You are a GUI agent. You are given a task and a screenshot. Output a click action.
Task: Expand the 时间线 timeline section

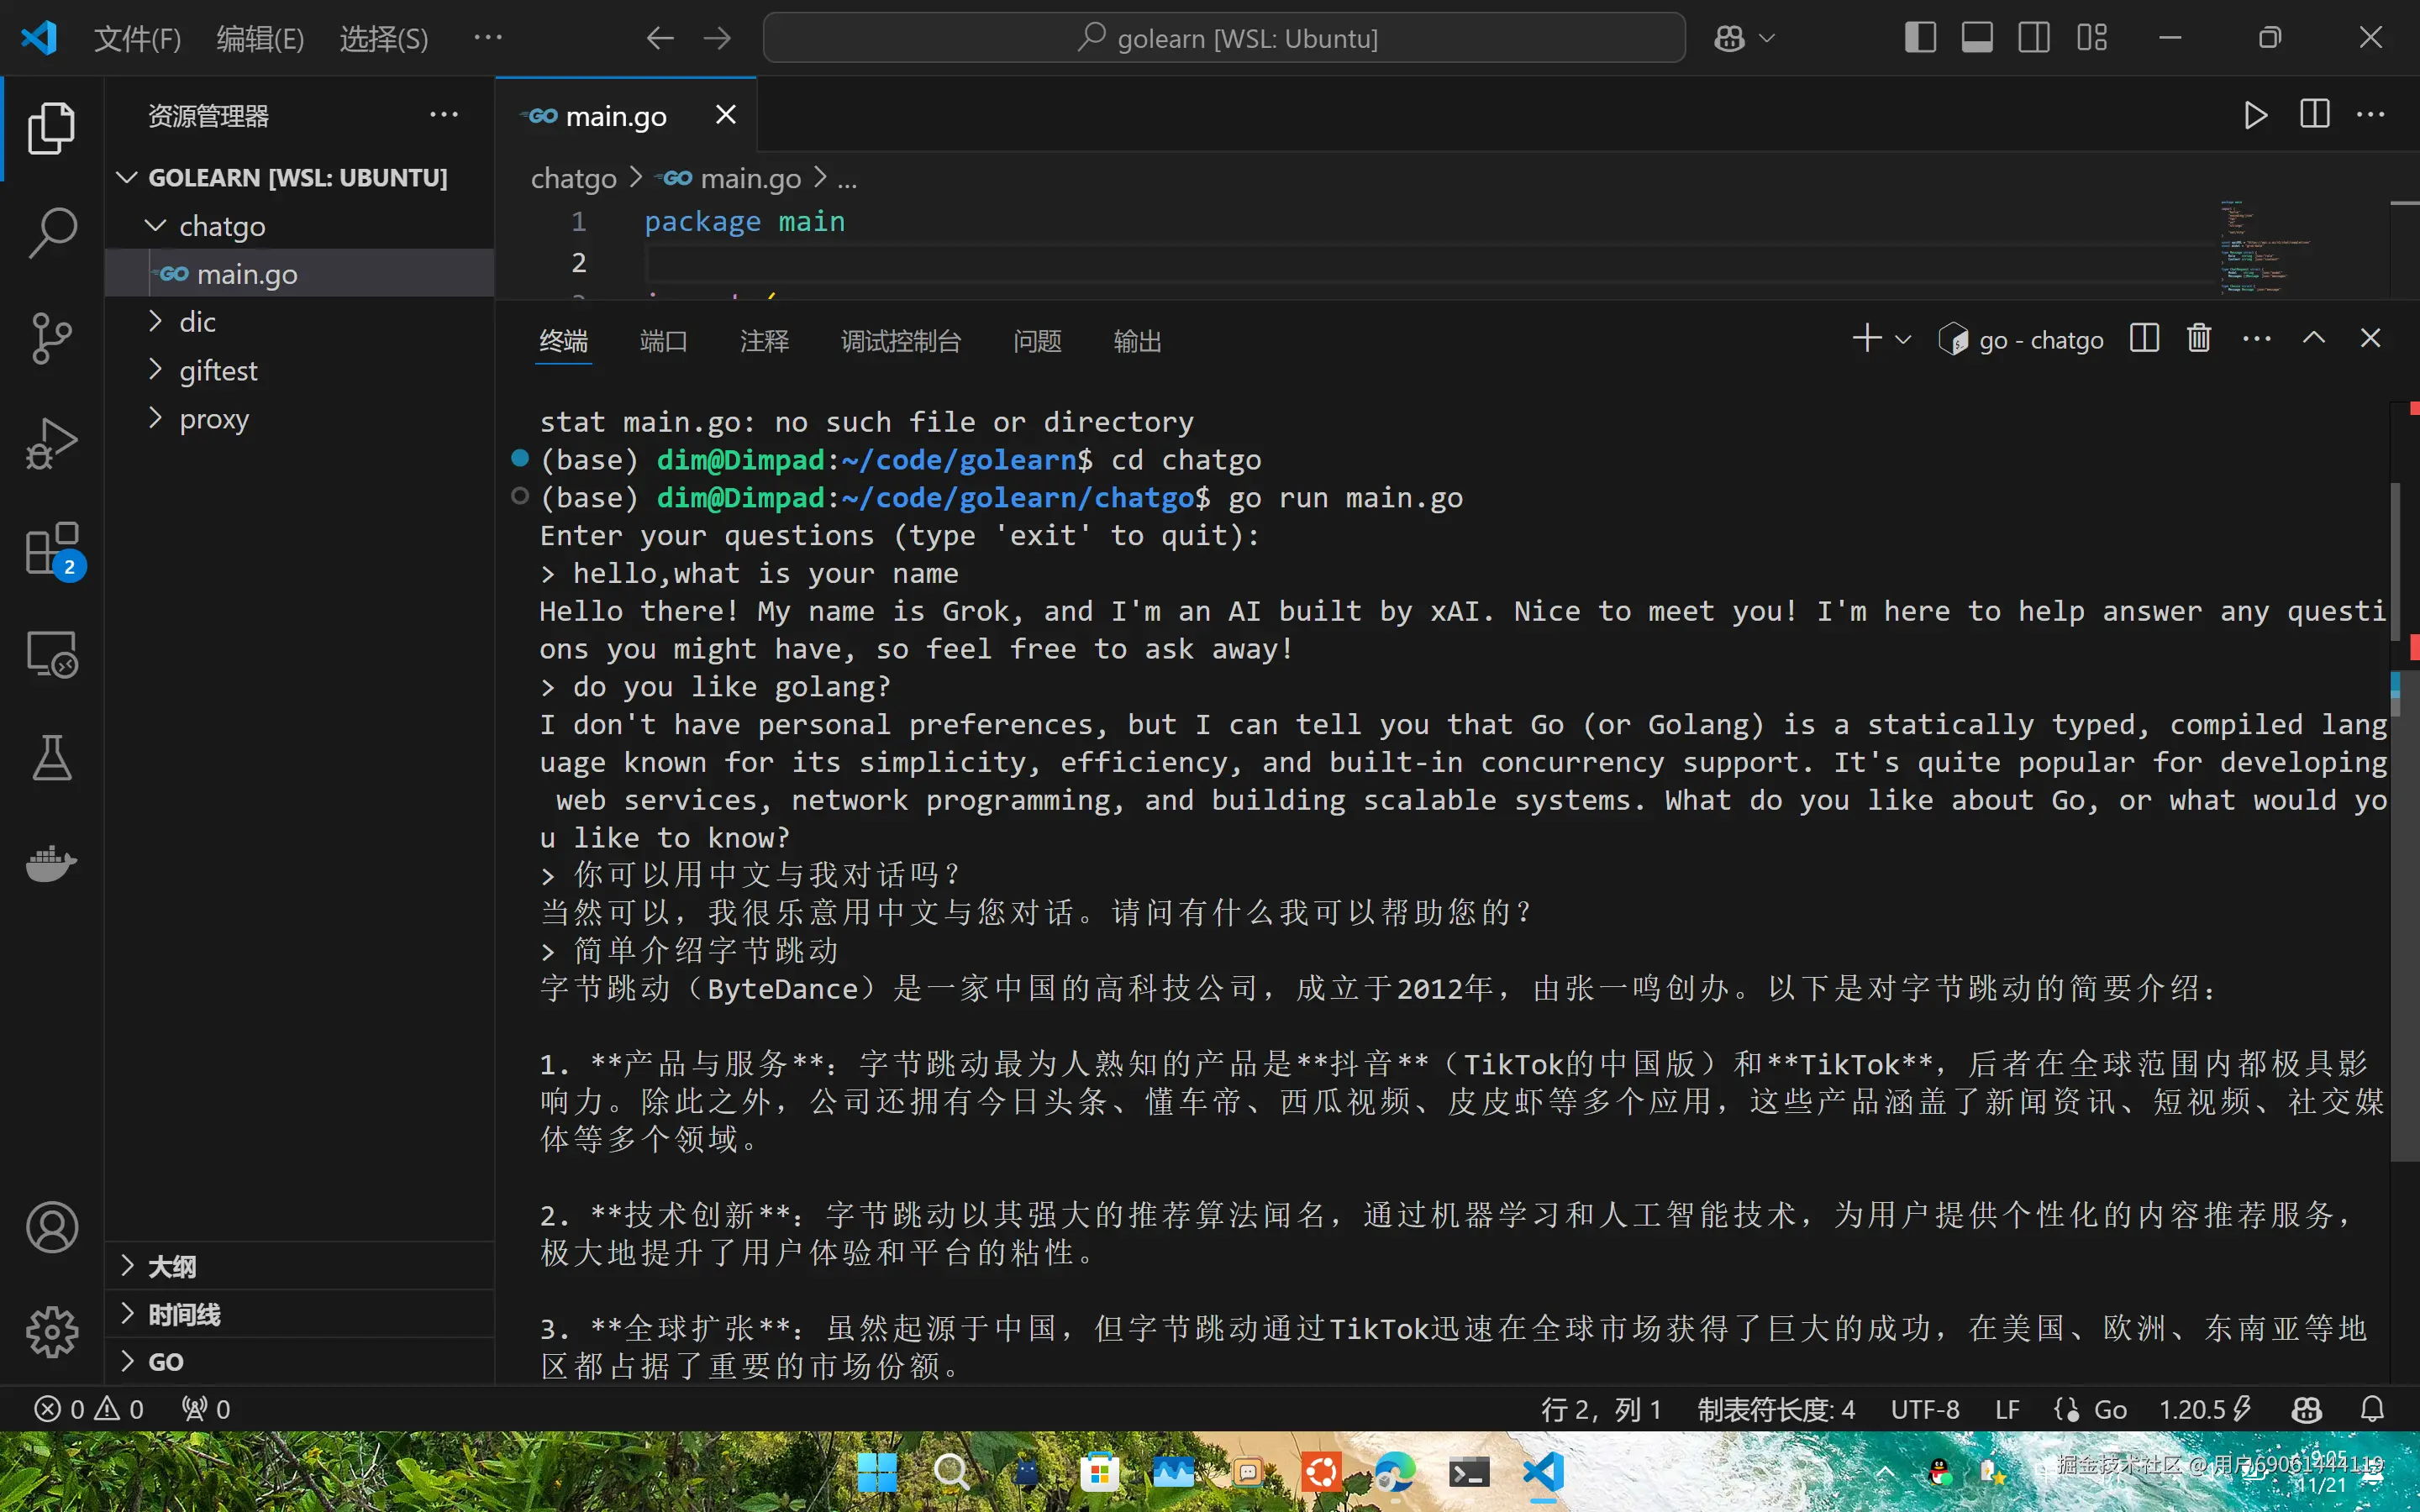[299, 1314]
